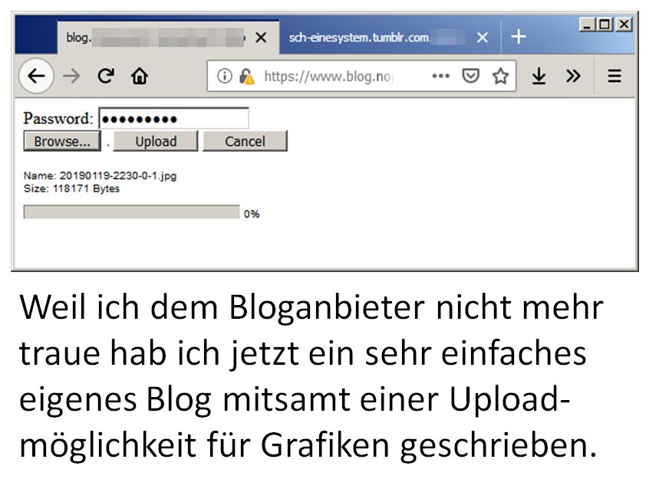Close the sch-einesystem.tumblr.com tab
The height and width of the screenshot is (492, 646).
pyautogui.click(x=482, y=38)
